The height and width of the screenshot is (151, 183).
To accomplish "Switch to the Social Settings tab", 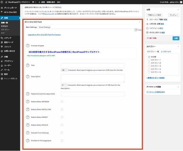I will [x=45, y=27].
